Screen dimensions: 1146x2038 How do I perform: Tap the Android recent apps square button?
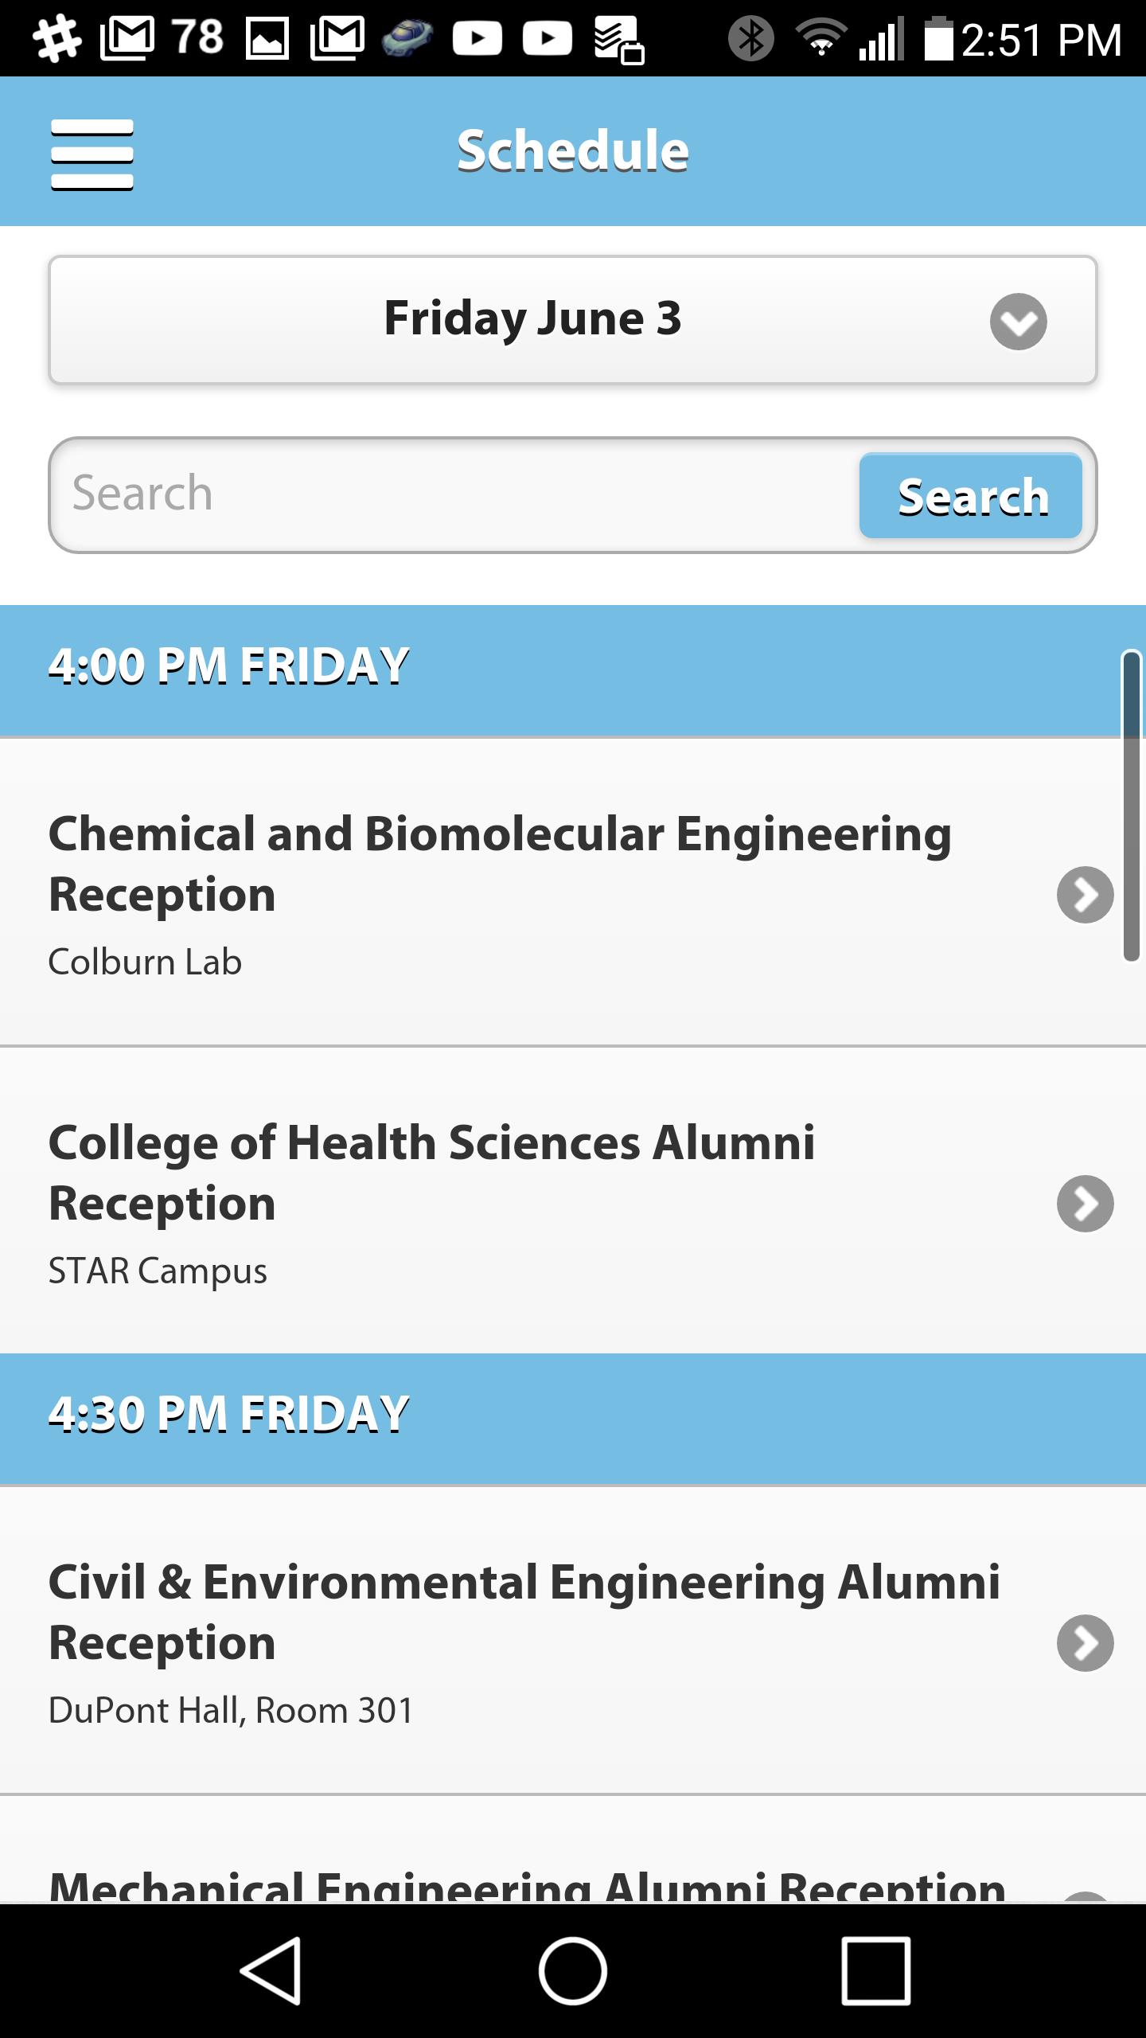[875, 1971]
